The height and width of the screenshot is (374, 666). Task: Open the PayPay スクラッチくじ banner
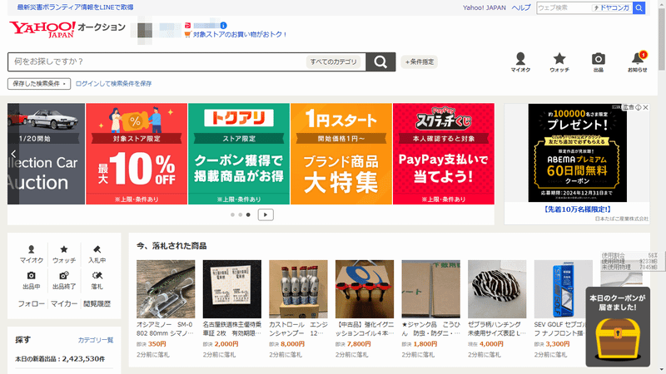coord(444,154)
